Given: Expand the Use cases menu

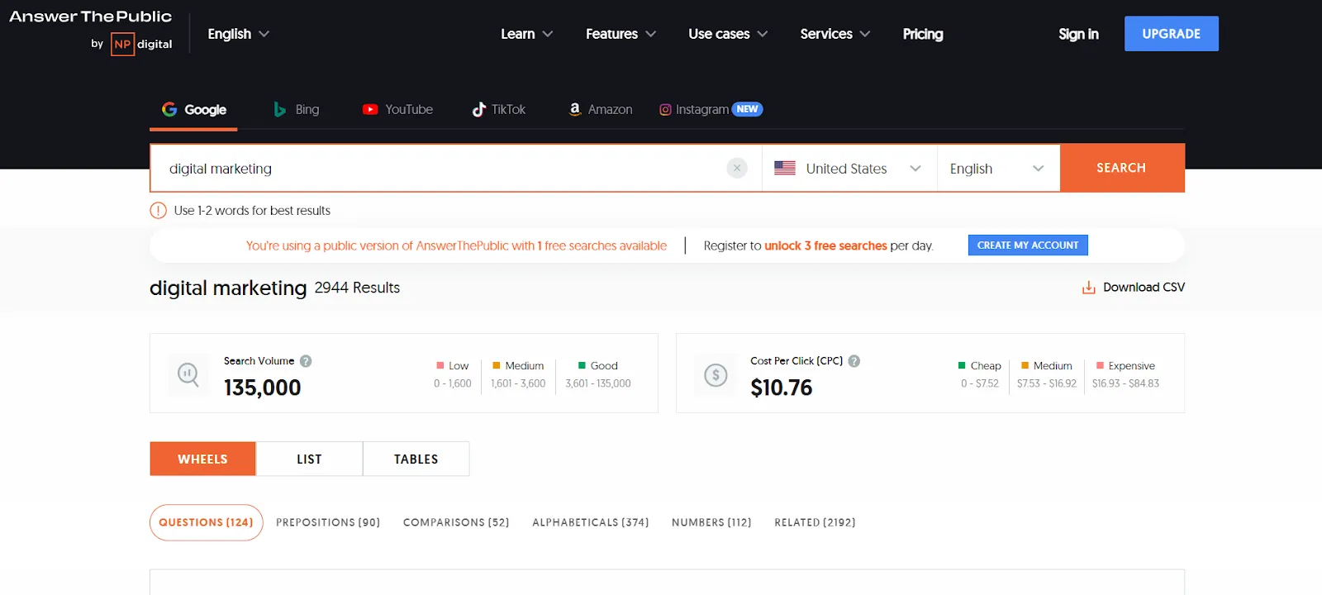Looking at the screenshot, I should [728, 34].
